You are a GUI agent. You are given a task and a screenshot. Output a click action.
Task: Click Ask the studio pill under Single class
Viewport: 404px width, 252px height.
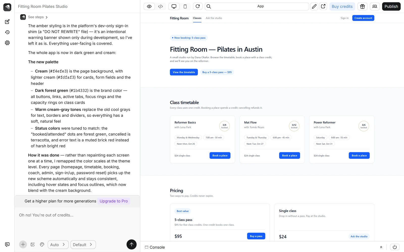359,236
